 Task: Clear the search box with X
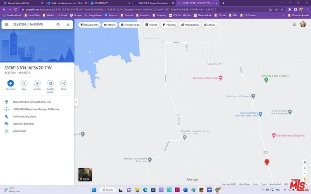coord(68,24)
